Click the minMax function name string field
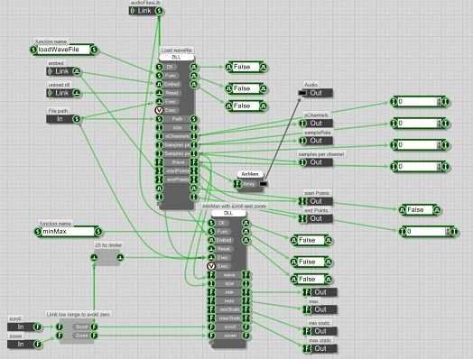The image size is (473, 359). coord(69,232)
